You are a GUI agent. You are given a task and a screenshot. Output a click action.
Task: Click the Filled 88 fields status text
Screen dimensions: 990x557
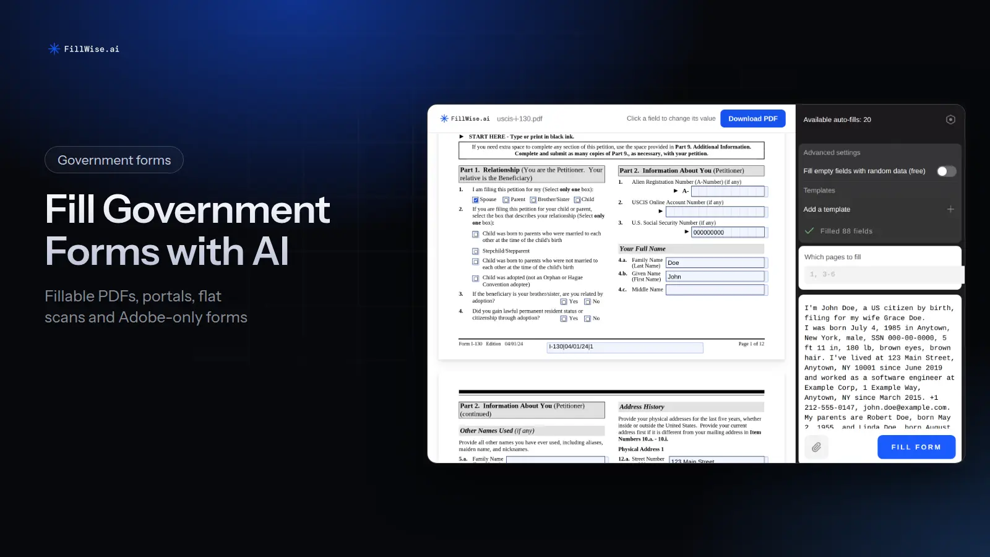coord(846,231)
